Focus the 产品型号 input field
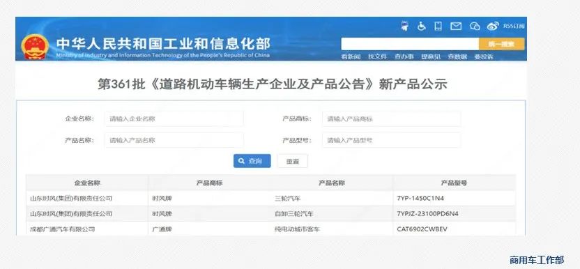Image resolution: width=580 pixels, height=269 pixels. (391, 140)
